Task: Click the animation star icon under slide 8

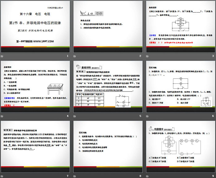Action: tap(75, 176)
